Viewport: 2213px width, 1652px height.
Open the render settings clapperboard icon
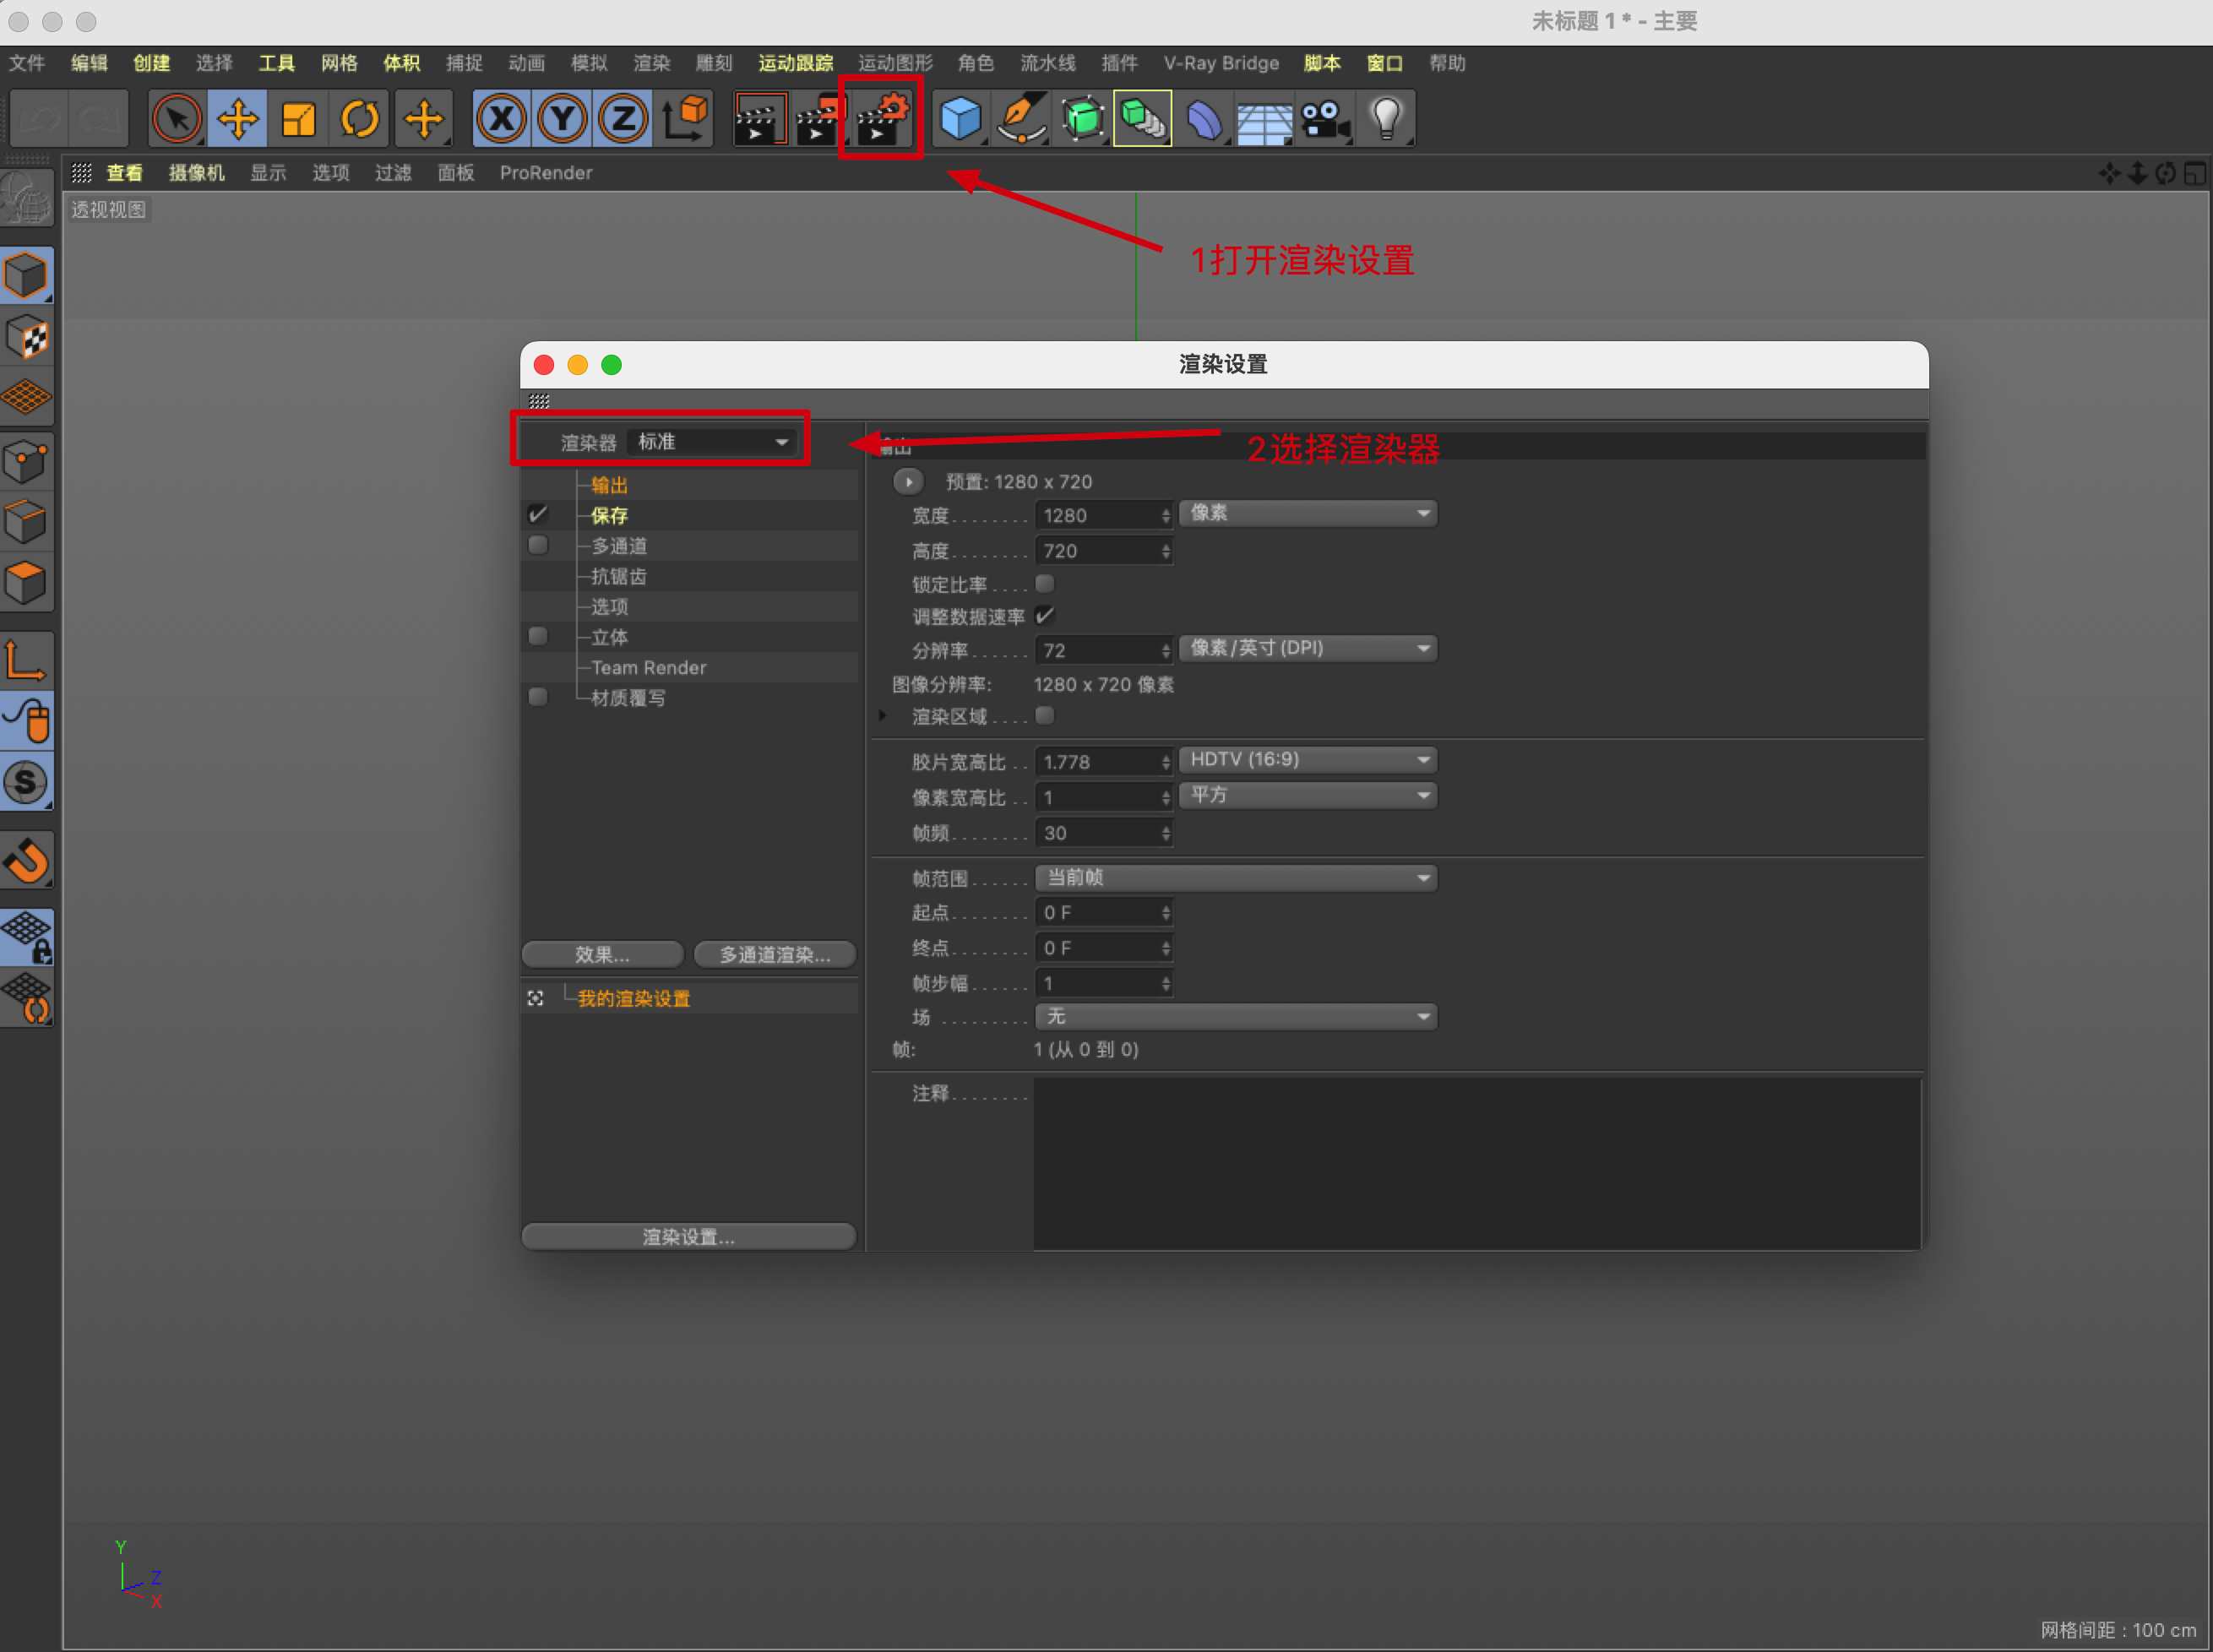point(881,119)
